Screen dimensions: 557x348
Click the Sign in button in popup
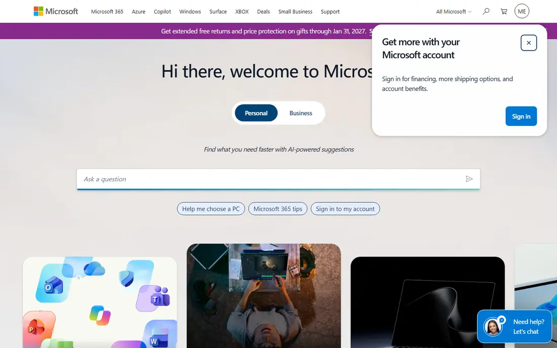click(x=521, y=116)
